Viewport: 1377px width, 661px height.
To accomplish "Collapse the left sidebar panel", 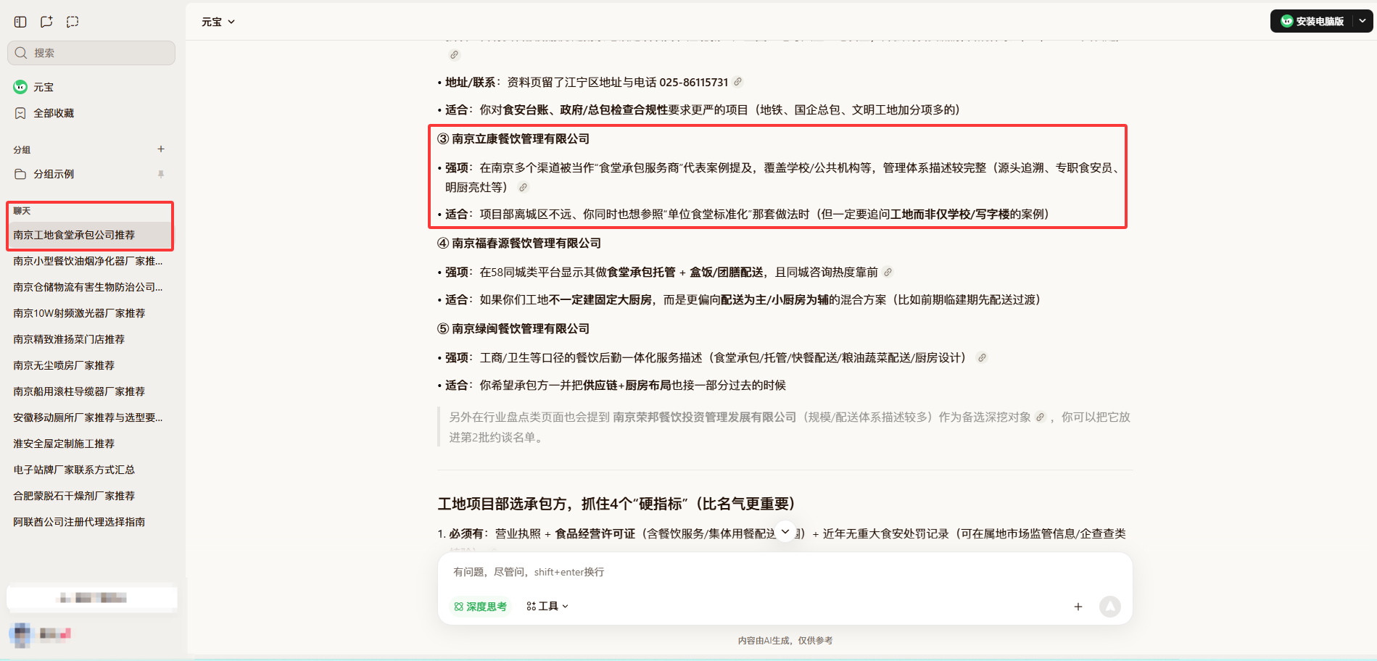I will (x=20, y=22).
